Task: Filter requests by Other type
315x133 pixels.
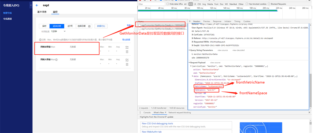Action: coord(241,4)
